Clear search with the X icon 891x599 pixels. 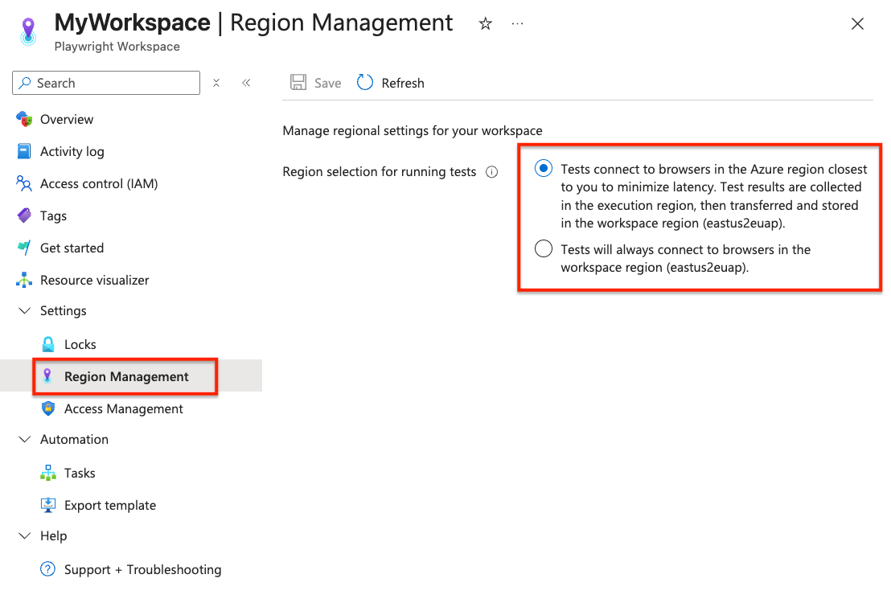[216, 83]
